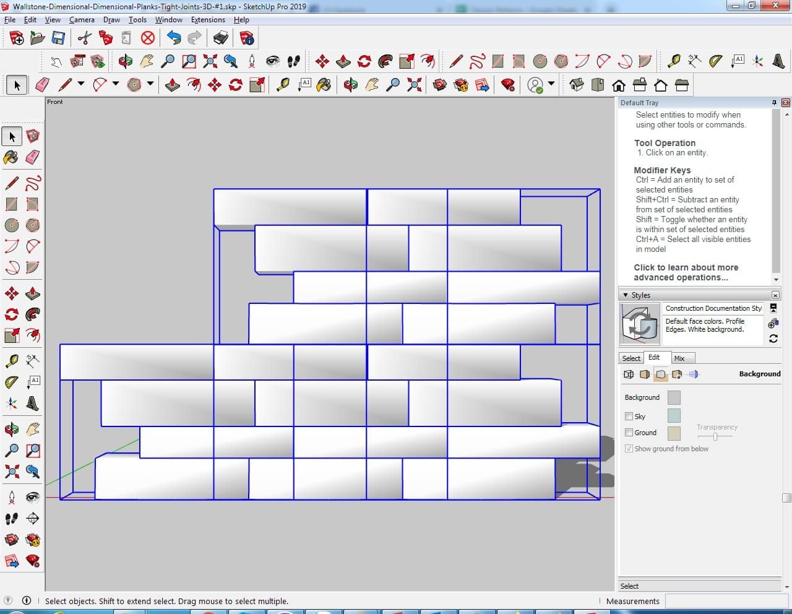This screenshot has width=792, height=614.
Task: Enable the Sky checkbox
Action: [629, 417]
